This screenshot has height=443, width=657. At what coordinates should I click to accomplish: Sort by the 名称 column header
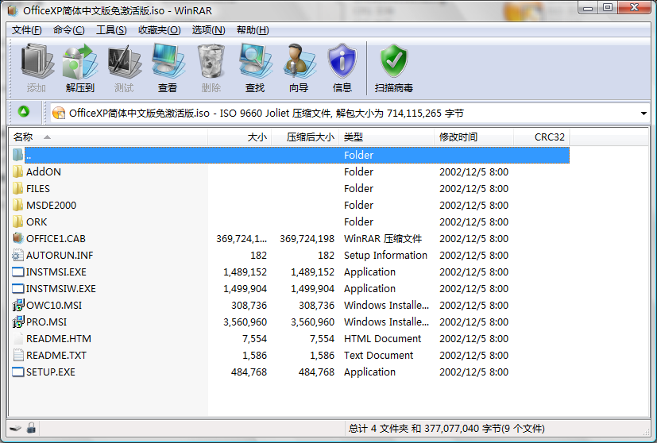pos(108,137)
